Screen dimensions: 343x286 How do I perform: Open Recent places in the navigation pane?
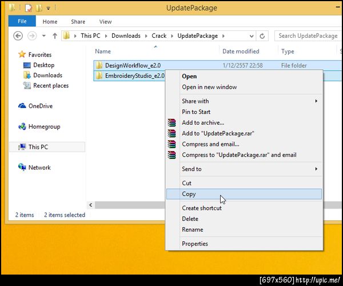coord(51,86)
